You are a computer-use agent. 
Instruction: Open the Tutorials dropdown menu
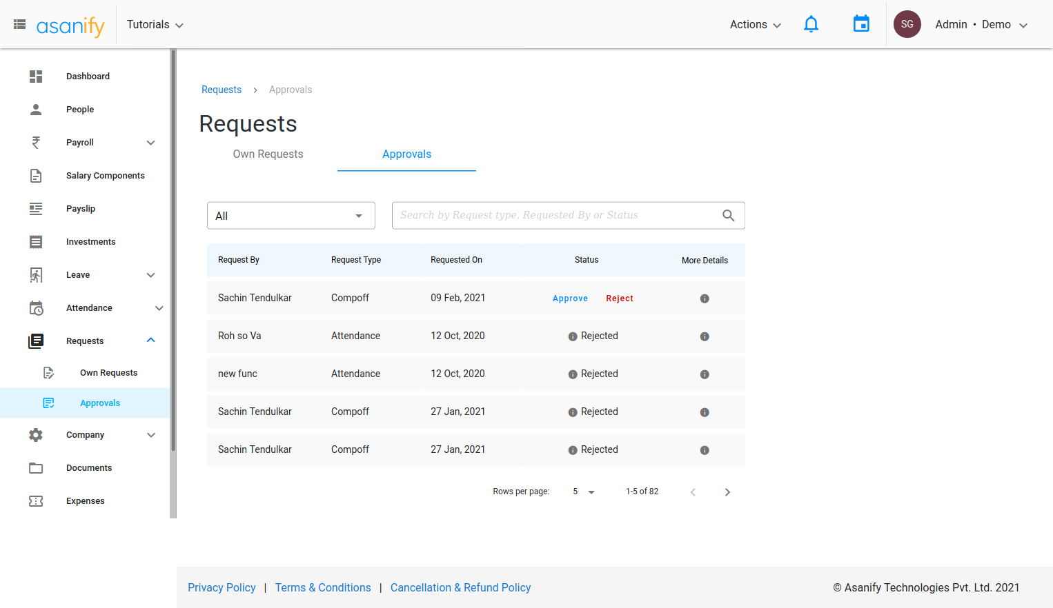[x=155, y=25]
